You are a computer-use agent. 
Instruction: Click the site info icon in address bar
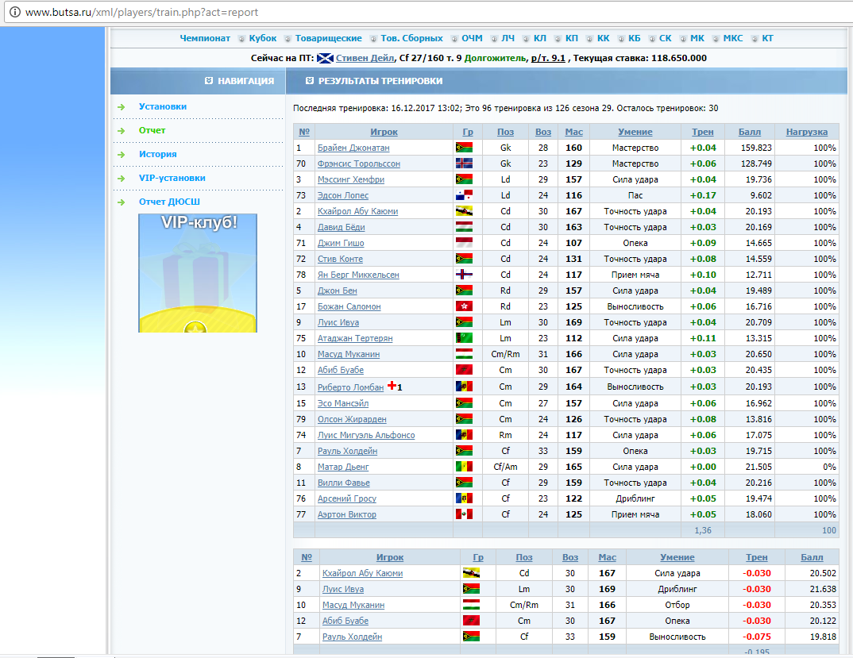[15, 12]
